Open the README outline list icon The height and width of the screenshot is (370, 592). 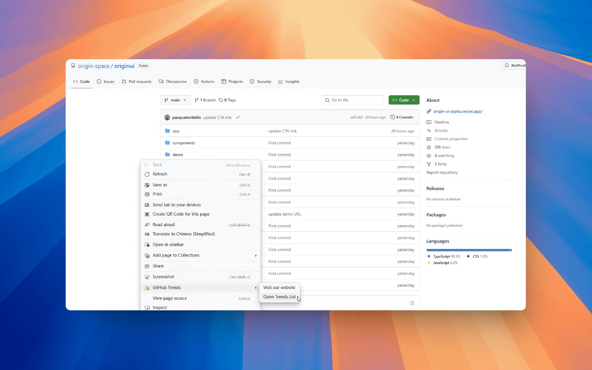412,303
